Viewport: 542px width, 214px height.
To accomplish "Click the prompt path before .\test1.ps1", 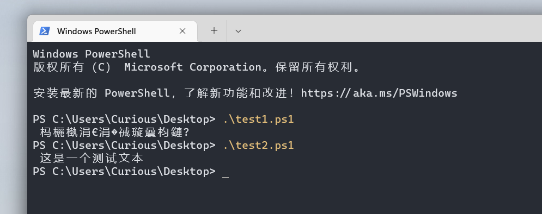I will tap(124, 119).
